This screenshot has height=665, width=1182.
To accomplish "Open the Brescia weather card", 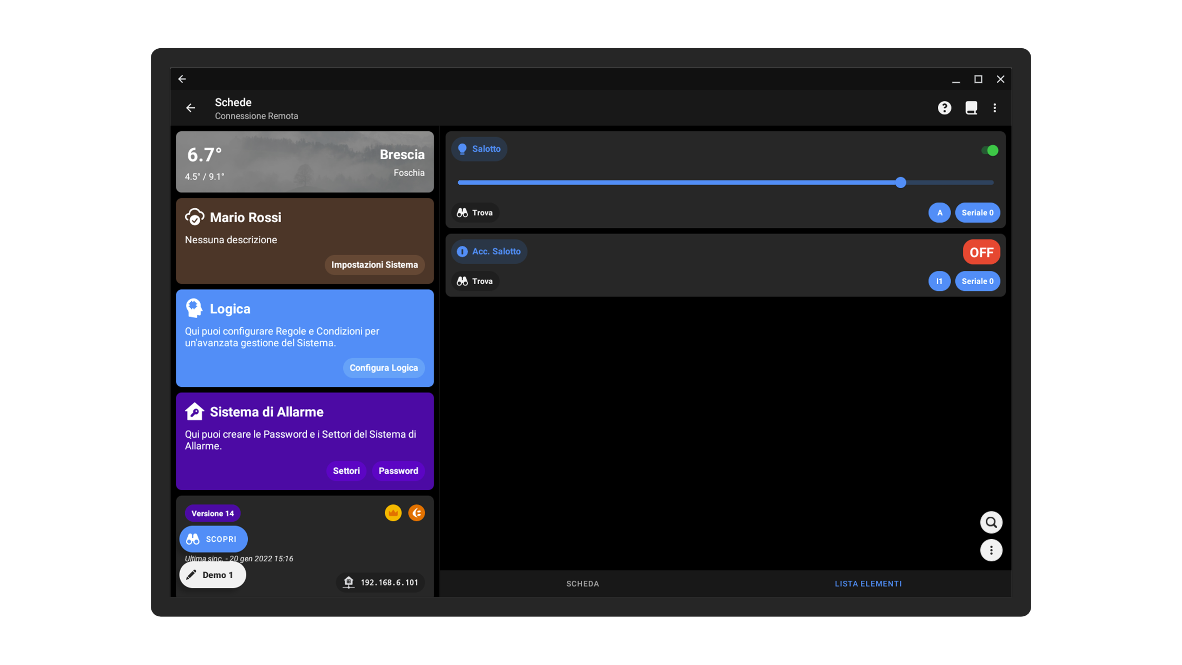I will [305, 162].
